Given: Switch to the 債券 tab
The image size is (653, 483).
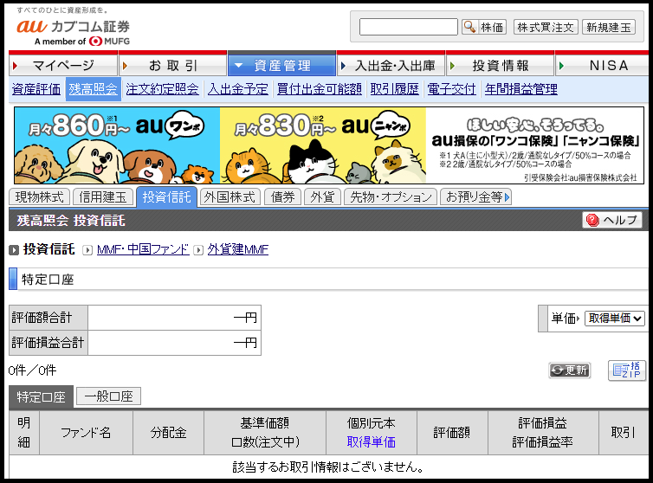Looking at the screenshot, I should tap(282, 197).
